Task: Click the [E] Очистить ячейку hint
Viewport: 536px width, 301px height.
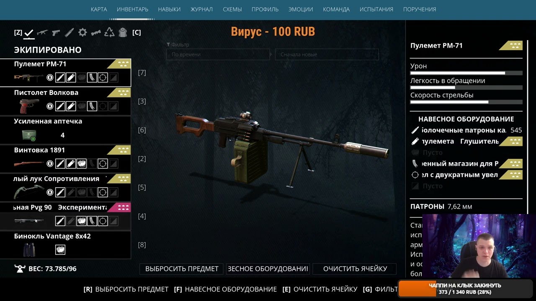Action: point(320,289)
